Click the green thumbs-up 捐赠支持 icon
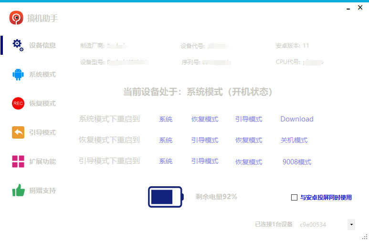 click(x=18, y=191)
